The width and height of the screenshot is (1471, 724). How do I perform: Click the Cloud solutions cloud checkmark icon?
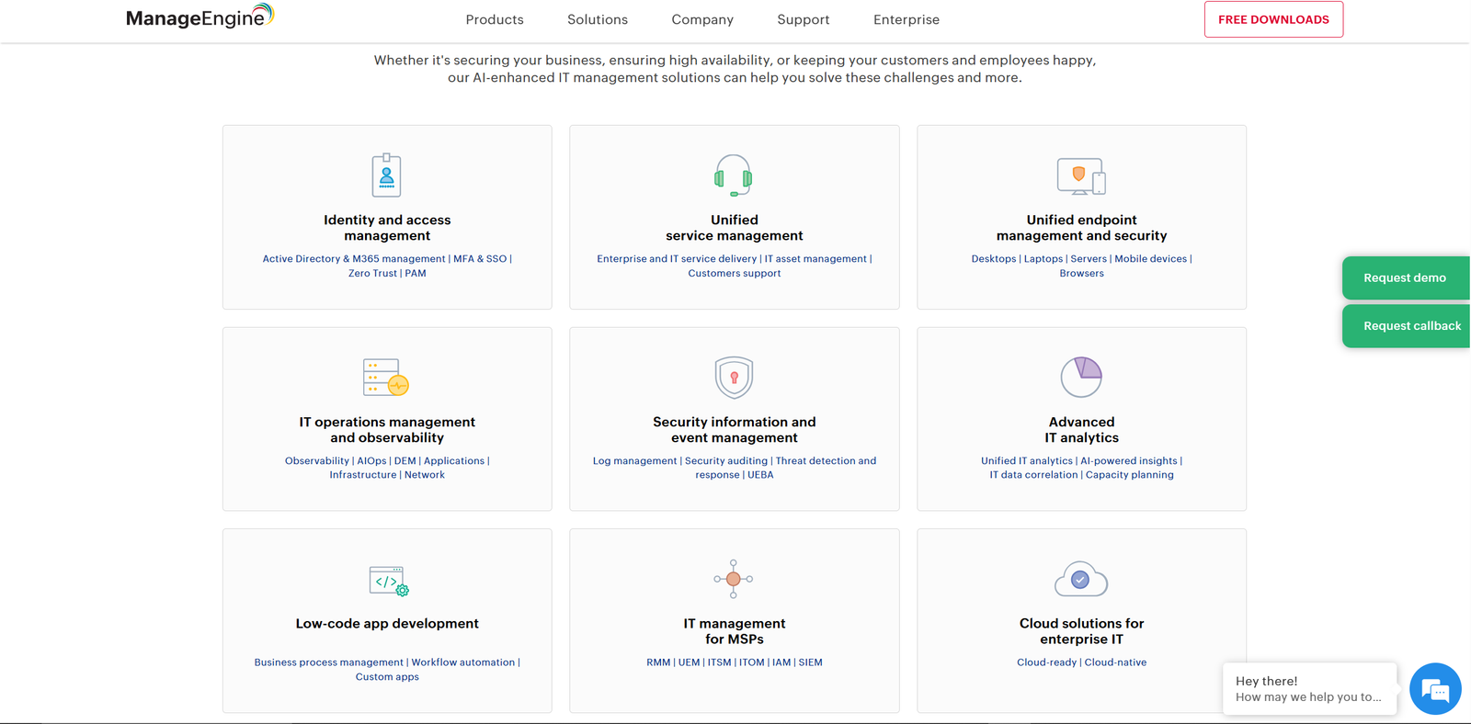pyautogui.click(x=1081, y=579)
